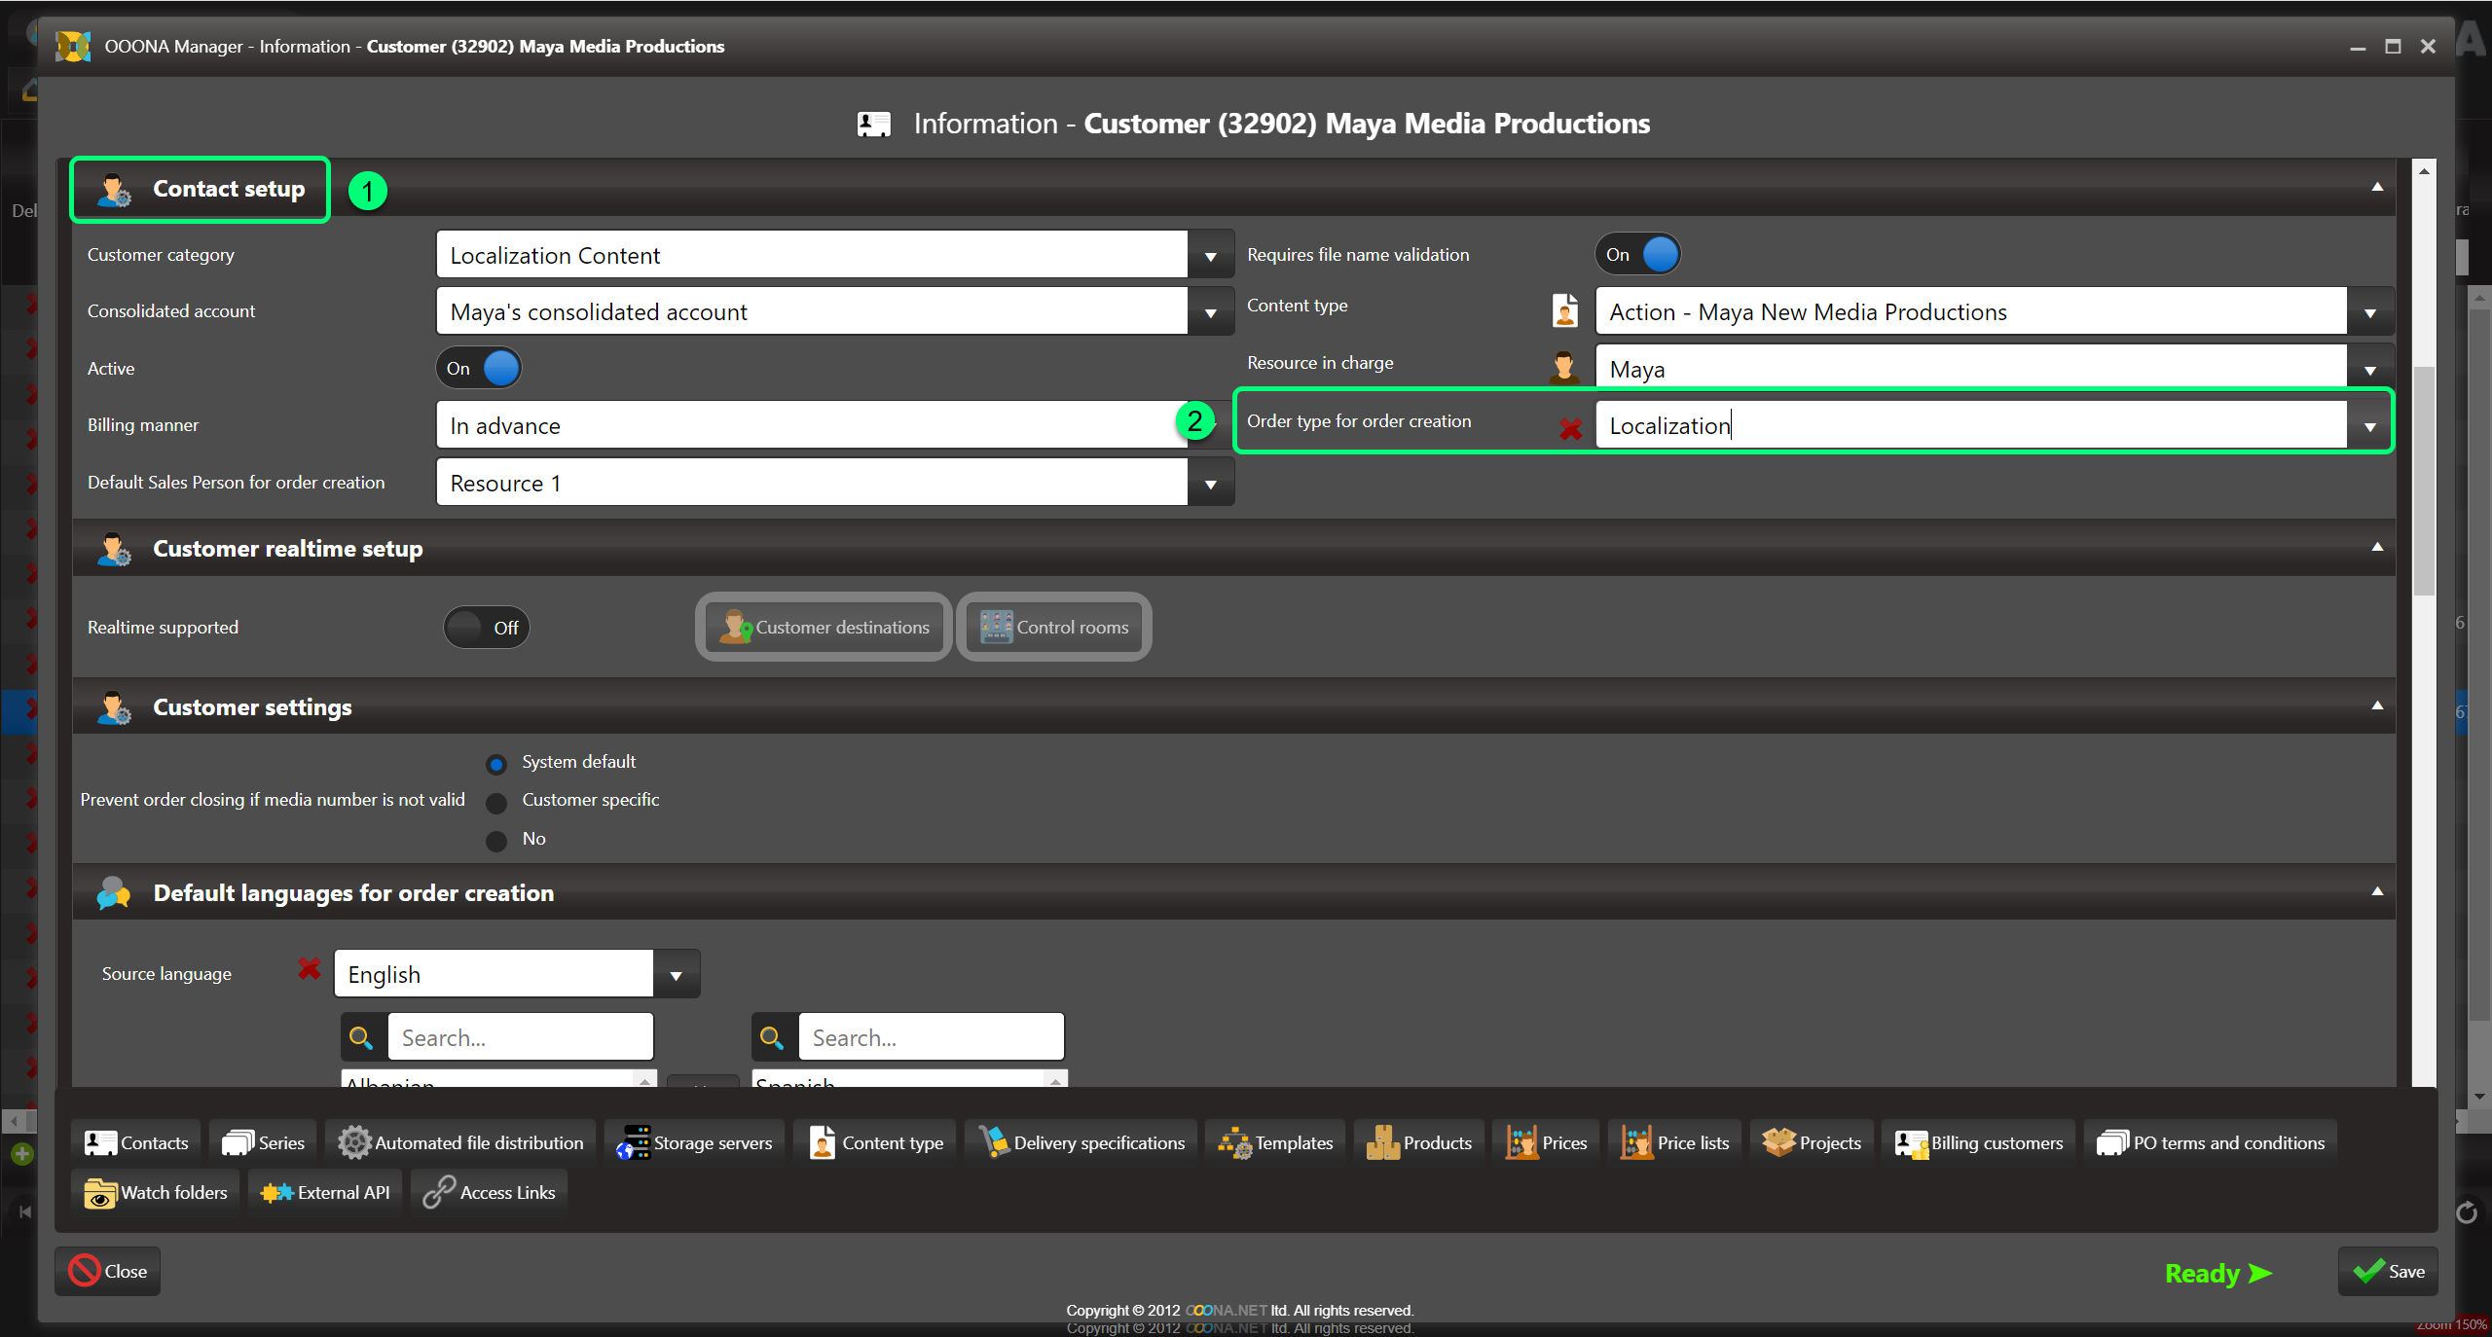Open Watch folders
Viewport: 2492px width, 1337px height.
[x=156, y=1192]
